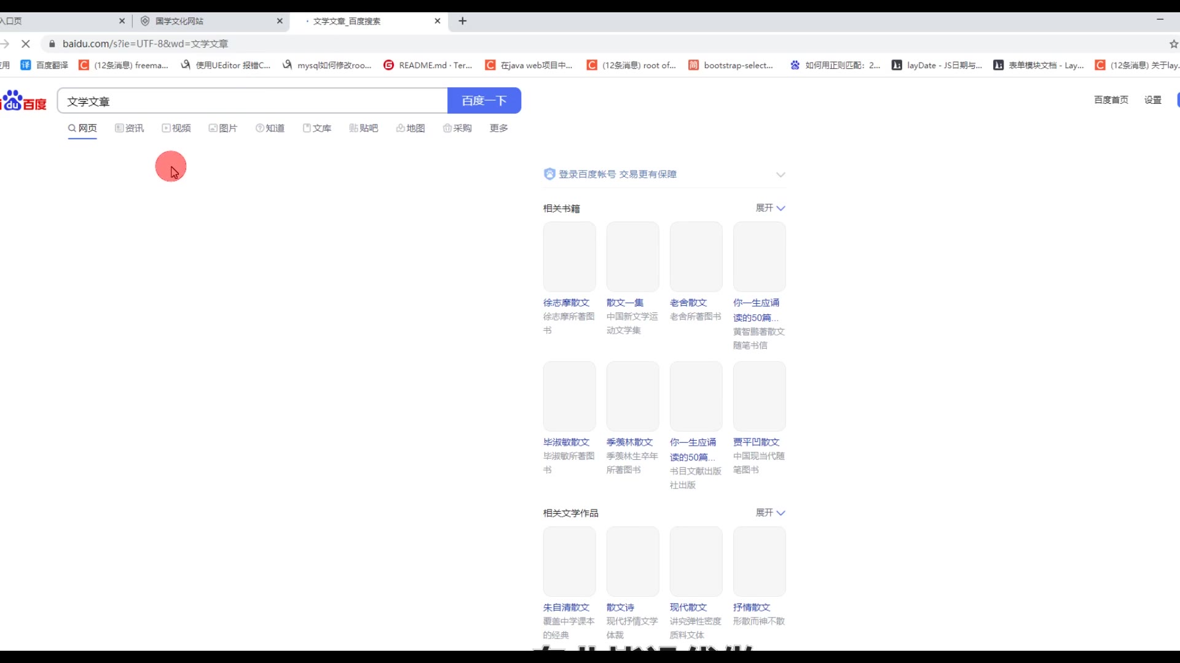Screen dimensions: 1180x663
Task: Click the 徐志摩散文 book thumbnail
Action: 570,257
